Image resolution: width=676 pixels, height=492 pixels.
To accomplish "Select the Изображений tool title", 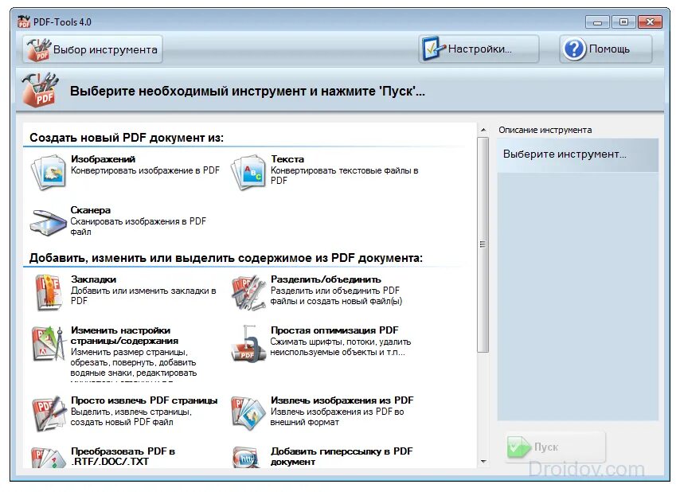I will click(103, 159).
